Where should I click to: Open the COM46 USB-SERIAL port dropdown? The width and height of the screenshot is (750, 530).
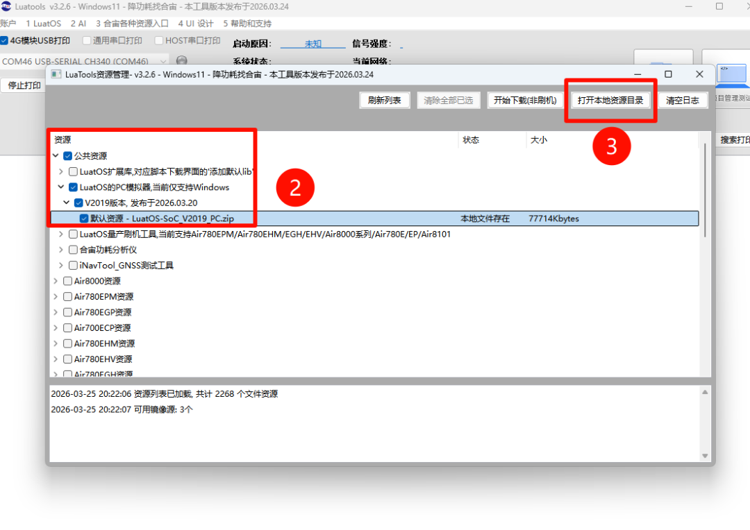click(x=84, y=60)
